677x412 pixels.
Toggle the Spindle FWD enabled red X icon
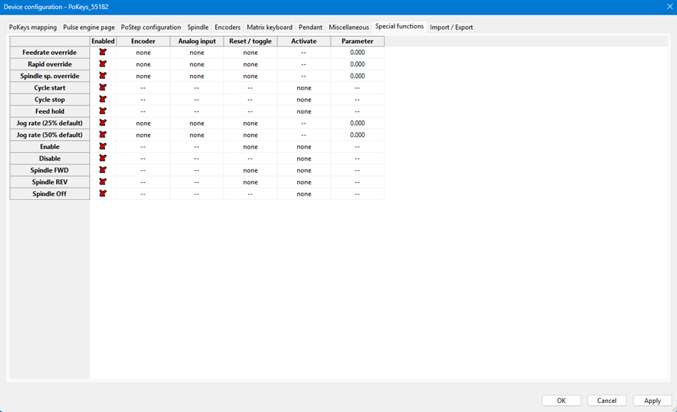[103, 170]
